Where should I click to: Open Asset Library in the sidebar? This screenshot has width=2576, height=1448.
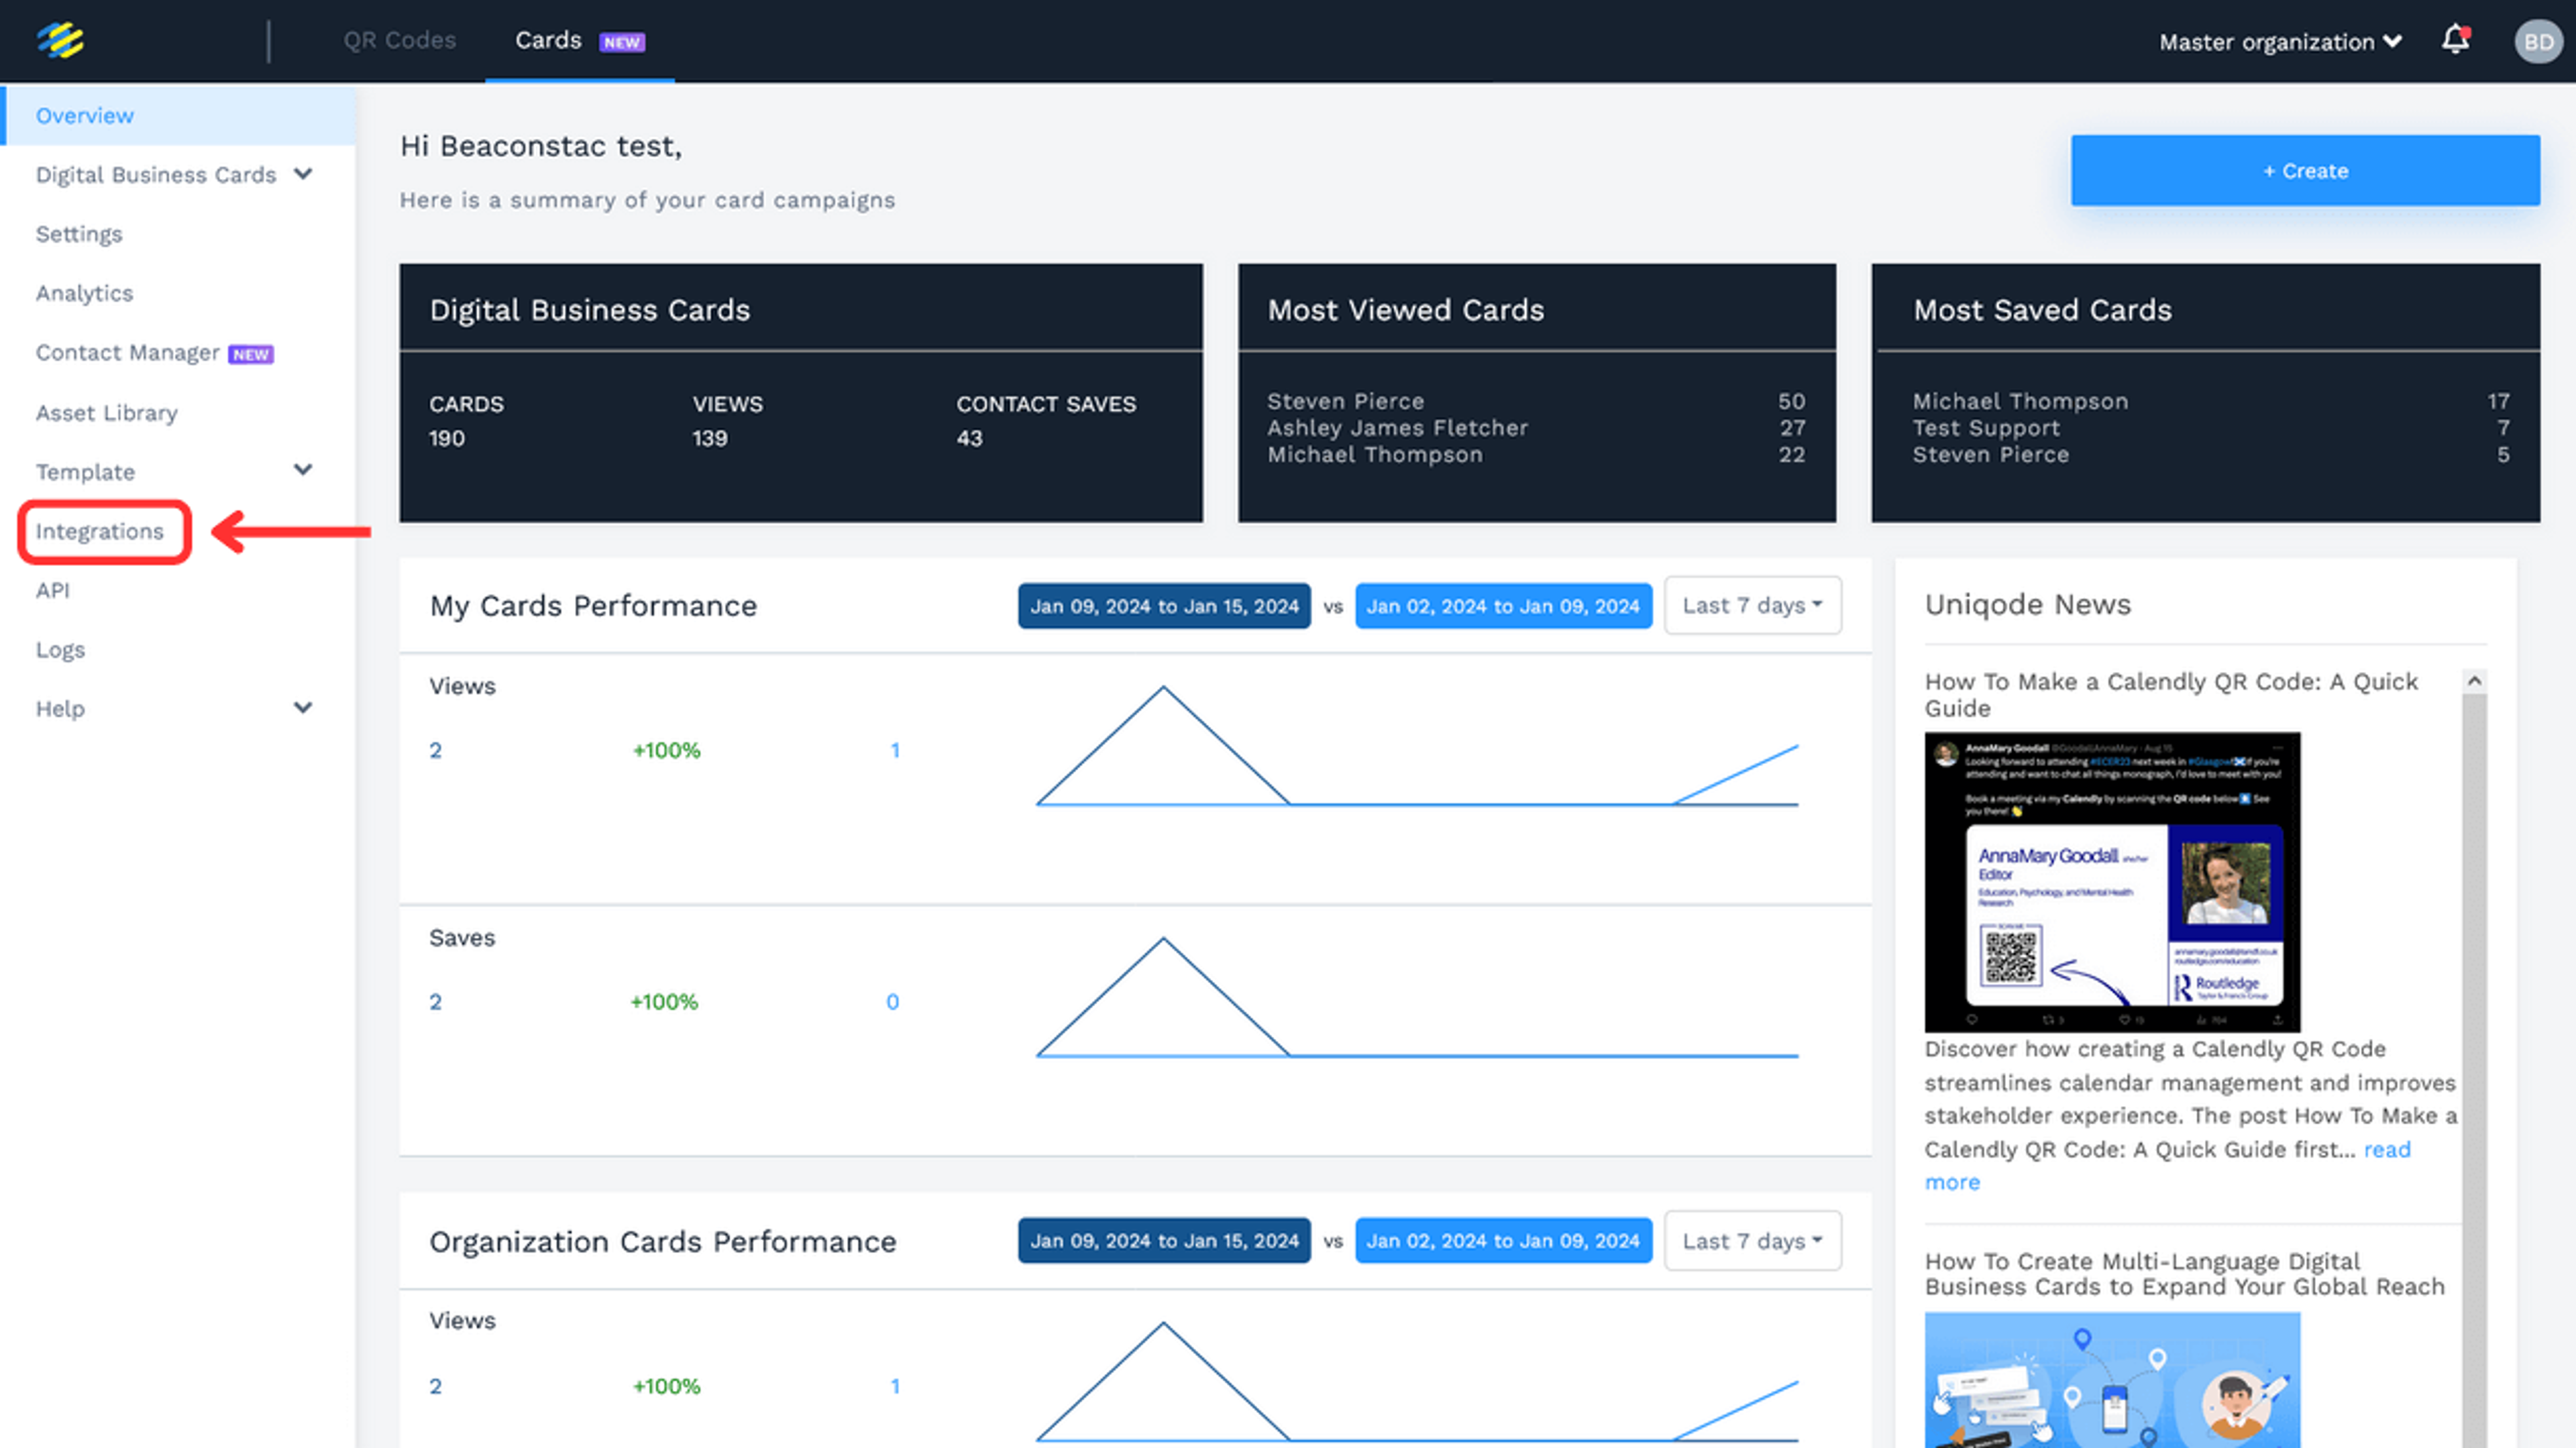pos(107,412)
